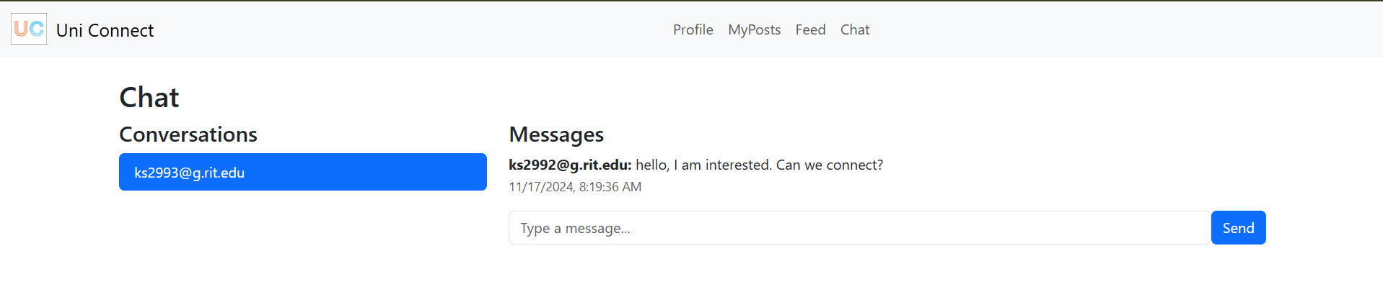The width and height of the screenshot is (1383, 297).
Task: Open the Feed page
Action: click(810, 29)
